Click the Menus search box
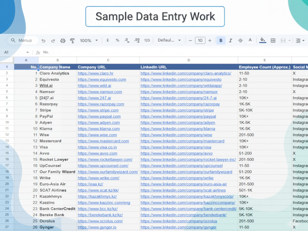Screen dimensions: 308x231 point(23,40)
